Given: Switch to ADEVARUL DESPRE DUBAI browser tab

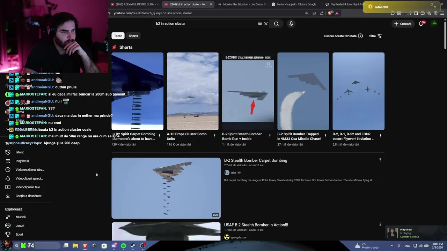Looking at the screenshot, I should pos(134,4).
